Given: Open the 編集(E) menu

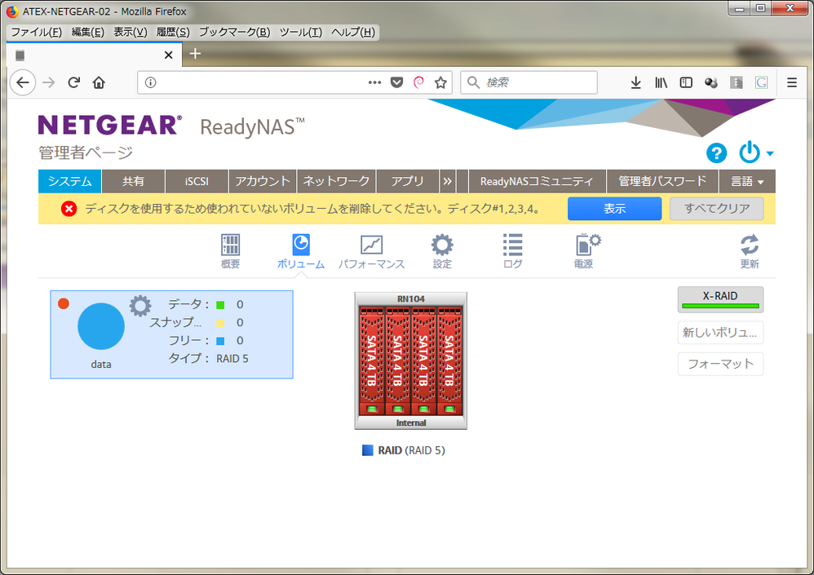Looking at the screenshot, I should [88, 32].
